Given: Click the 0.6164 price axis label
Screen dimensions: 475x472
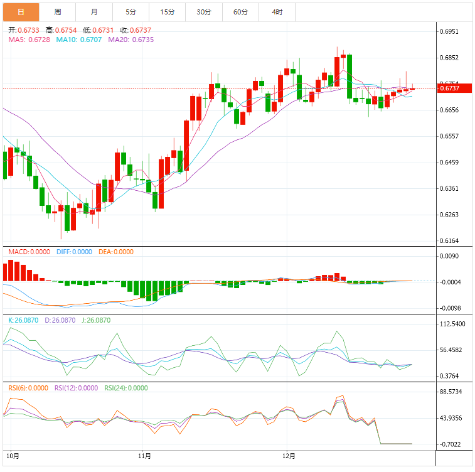Looking at the screenshot, I should coord(449,241).
